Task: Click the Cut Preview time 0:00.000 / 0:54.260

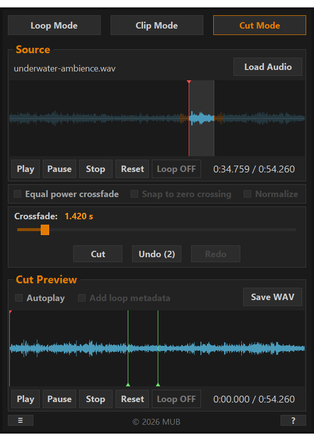Action: click(x=254, y=399)
